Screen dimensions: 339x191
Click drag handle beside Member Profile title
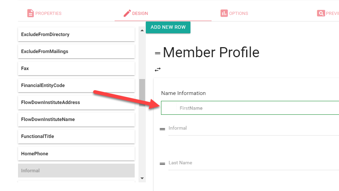tap(158, 53)
